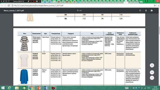Open Word from the taskbar
Viewport: 160px width, 90px height.
pyautogui.click(x=45, y=88)
